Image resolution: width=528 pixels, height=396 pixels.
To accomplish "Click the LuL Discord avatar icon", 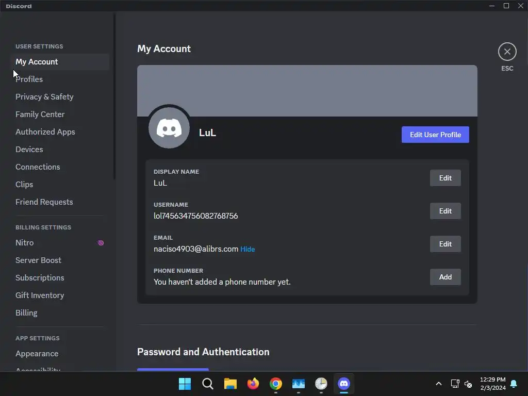I will (x=169, y=128).
